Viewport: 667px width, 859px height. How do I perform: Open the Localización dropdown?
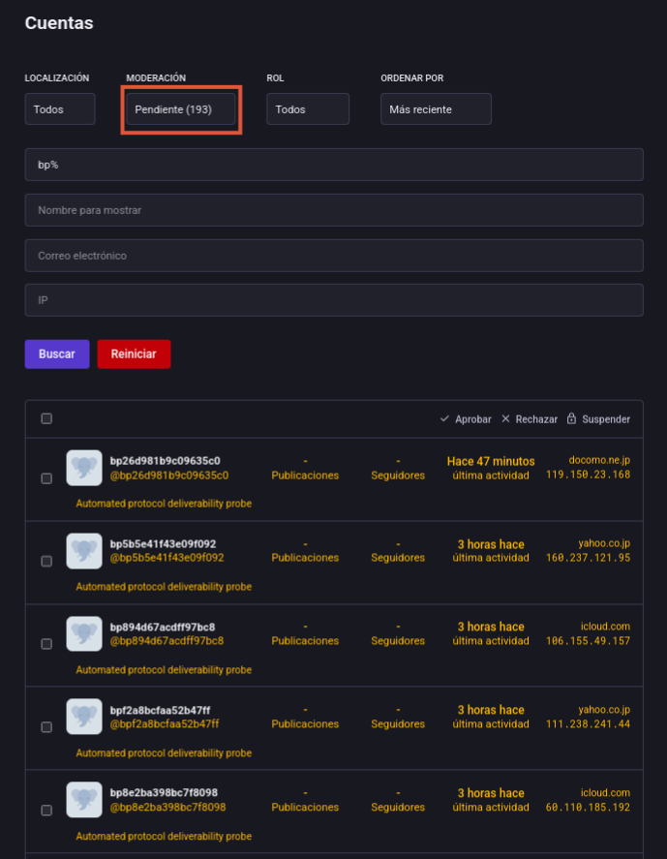(60, 109)
